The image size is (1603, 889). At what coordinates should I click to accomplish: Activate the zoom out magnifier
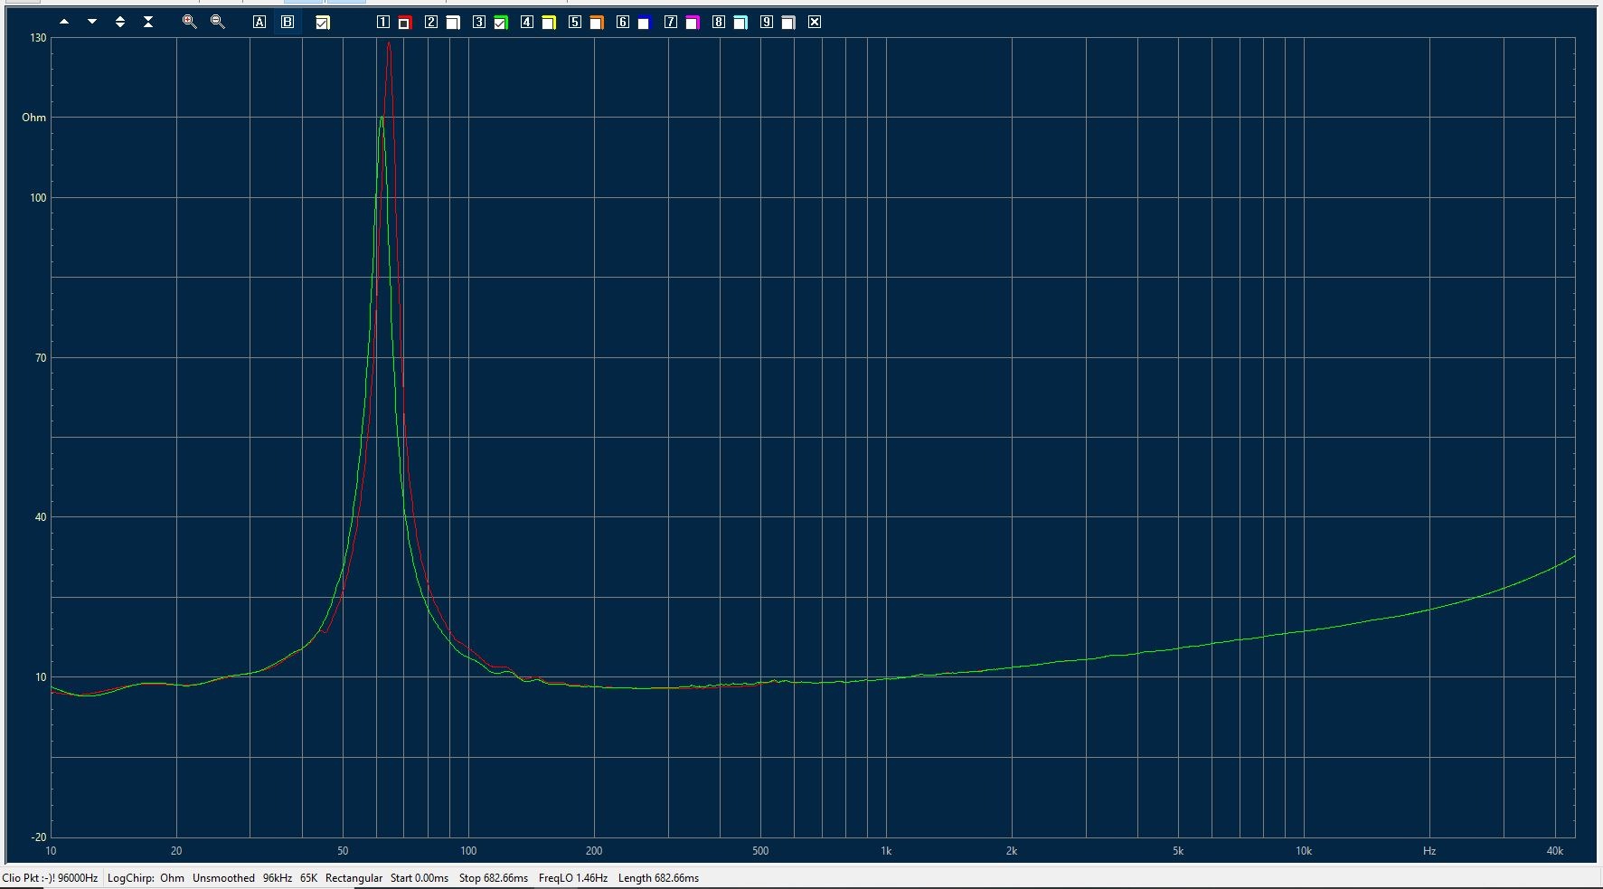217,22
